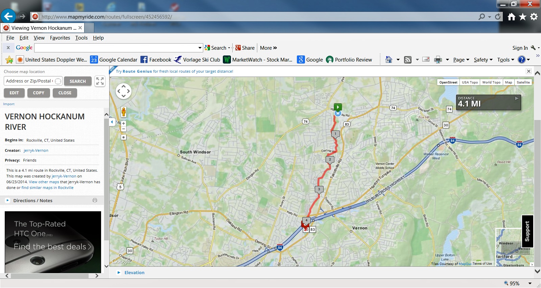Open browser Home icon in the title bar
The width and height of the screenshot is (541, 288).
(511, 17)
